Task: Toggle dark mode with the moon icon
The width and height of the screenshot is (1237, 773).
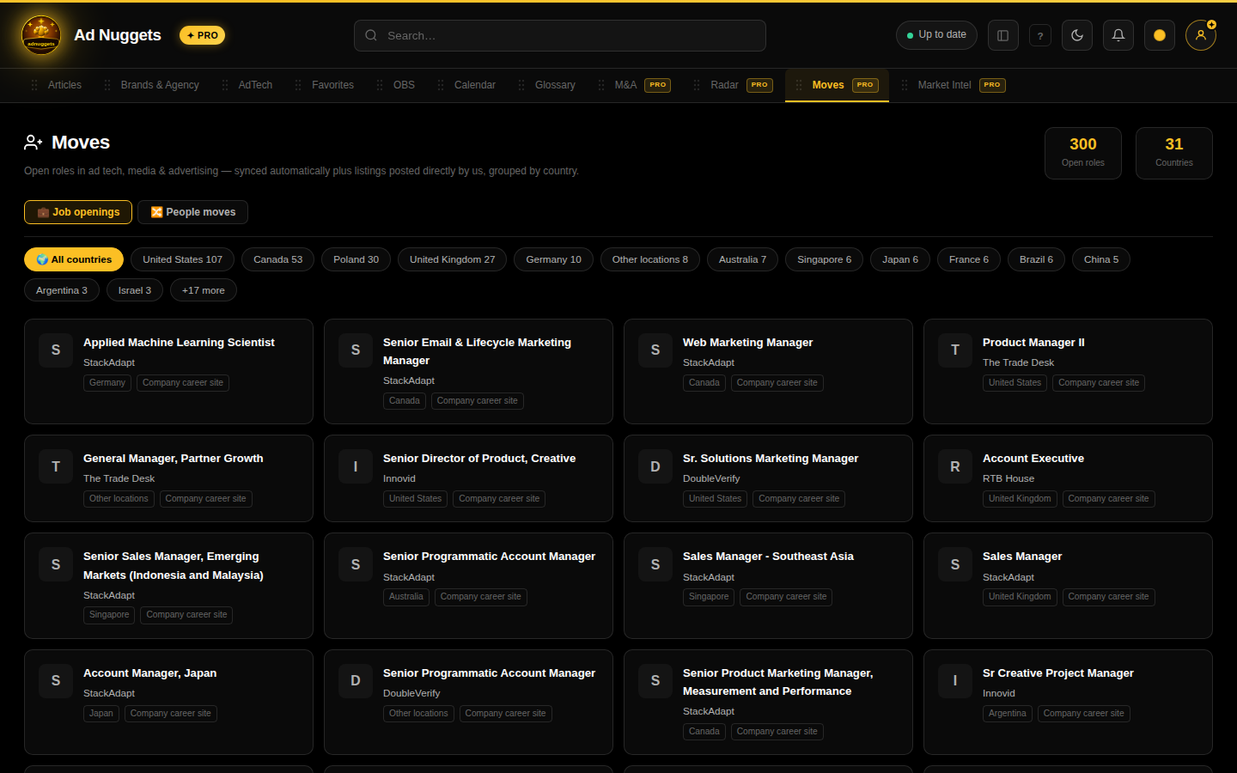Action: 1077,35
